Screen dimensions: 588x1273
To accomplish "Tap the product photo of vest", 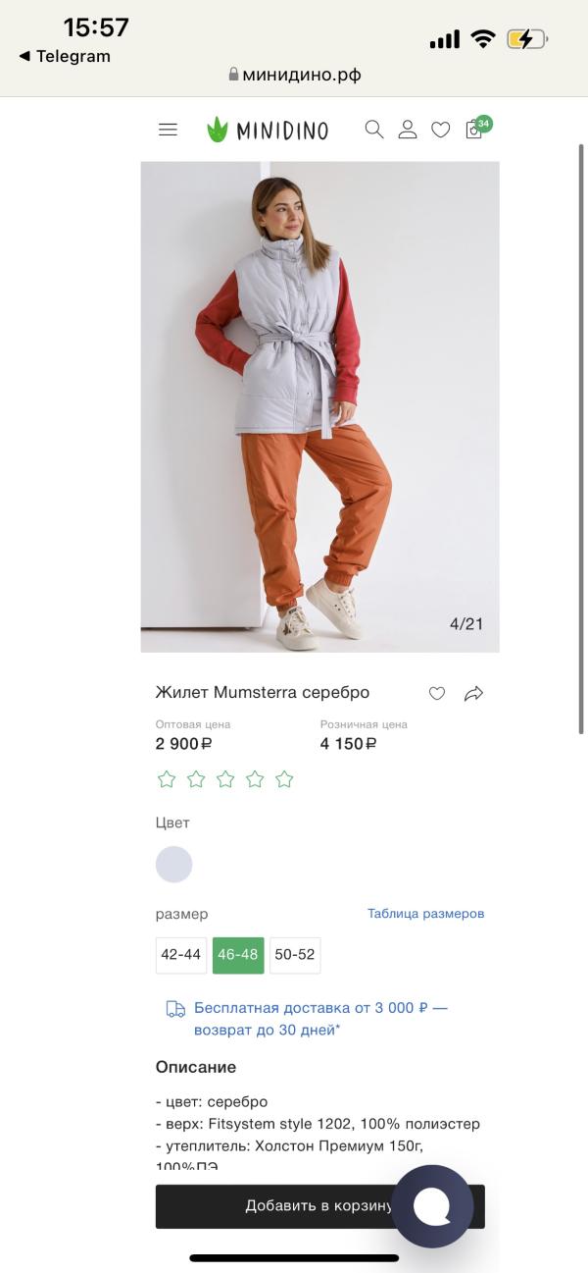I will pyautogui.click(x=319, y=406).
